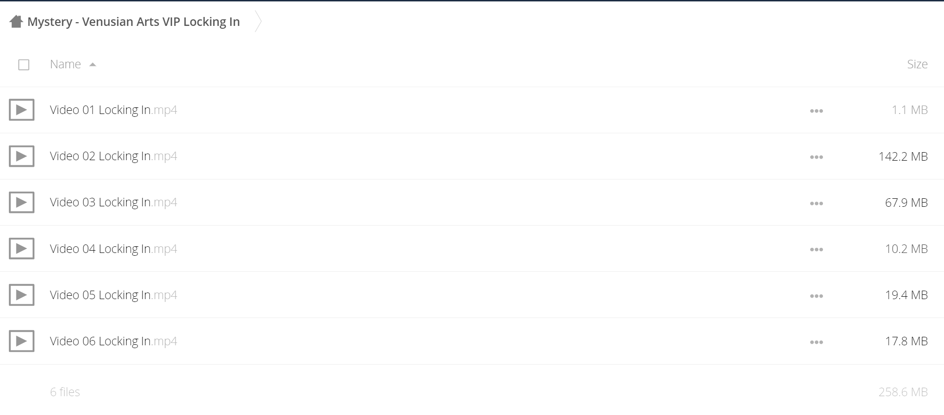Show actions menu for Video 04 Locking In
This screenshot has width=944, height=415.
coord(816,249)
